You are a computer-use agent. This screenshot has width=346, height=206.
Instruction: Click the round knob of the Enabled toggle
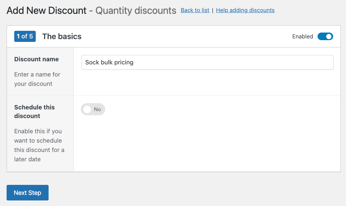(x=328, y=36)
